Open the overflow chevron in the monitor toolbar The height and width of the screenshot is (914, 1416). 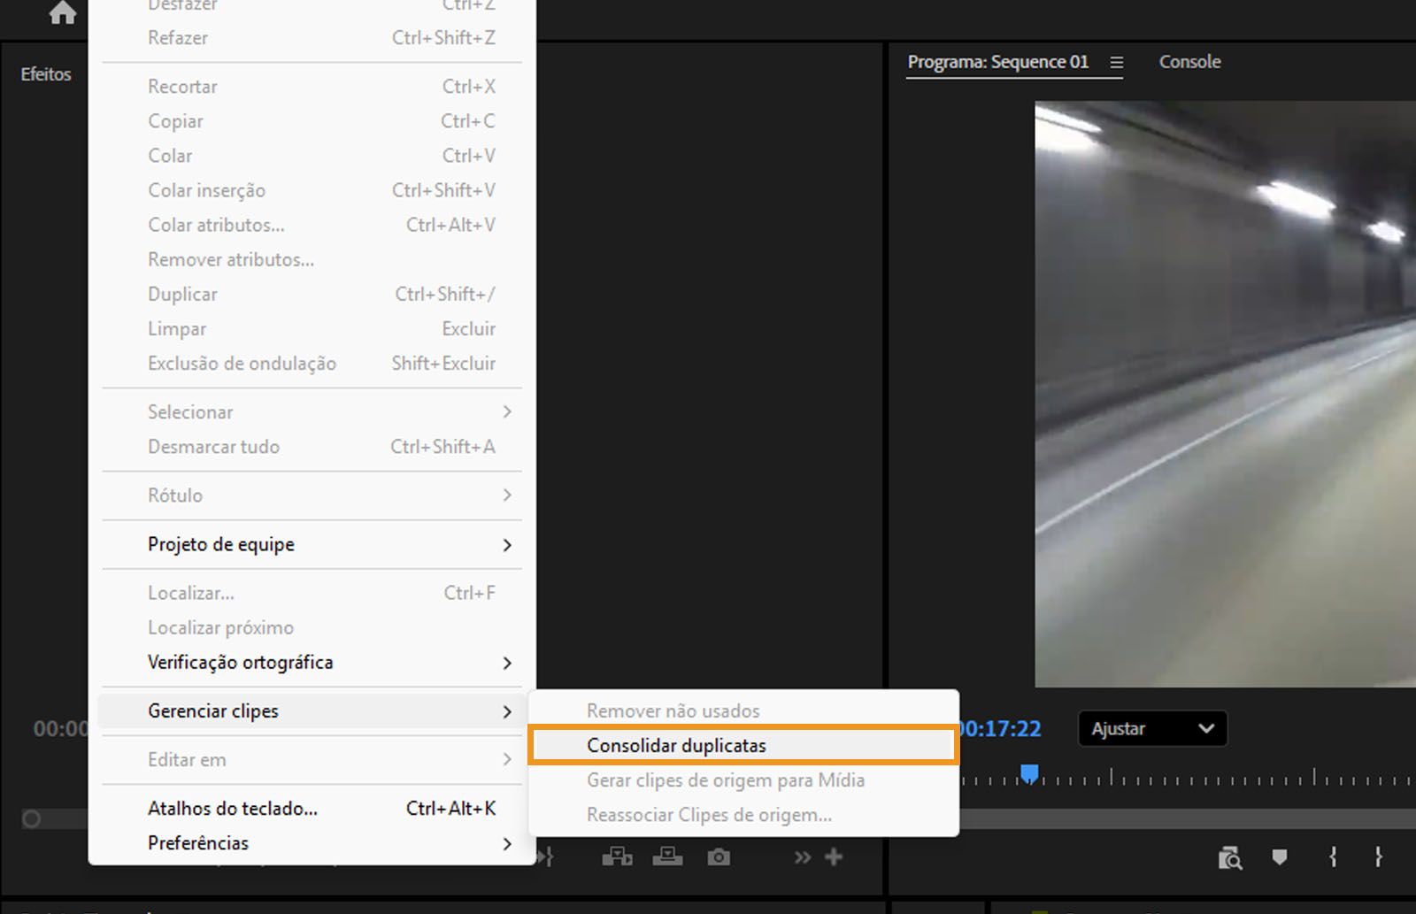[x=802, y=856]
